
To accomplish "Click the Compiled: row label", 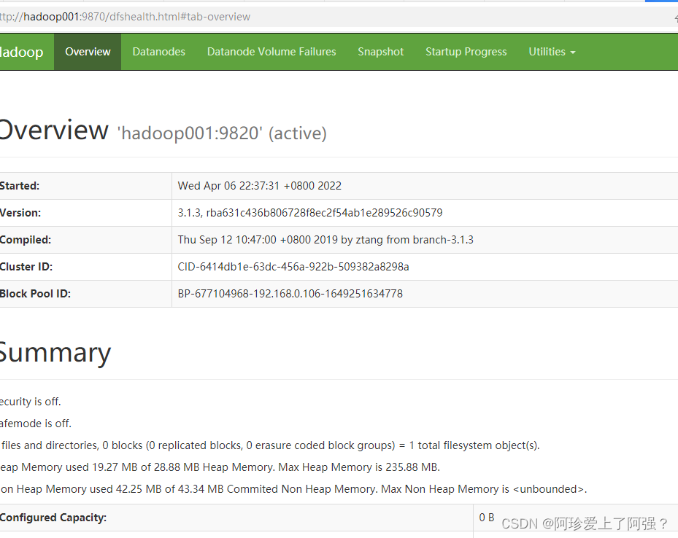I will pos(26,240).
